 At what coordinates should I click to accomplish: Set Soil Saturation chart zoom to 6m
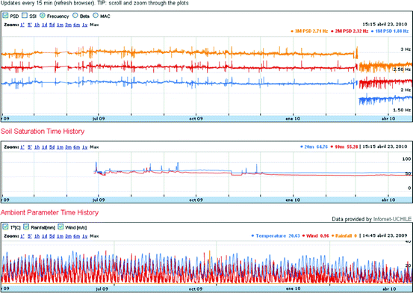77,147
